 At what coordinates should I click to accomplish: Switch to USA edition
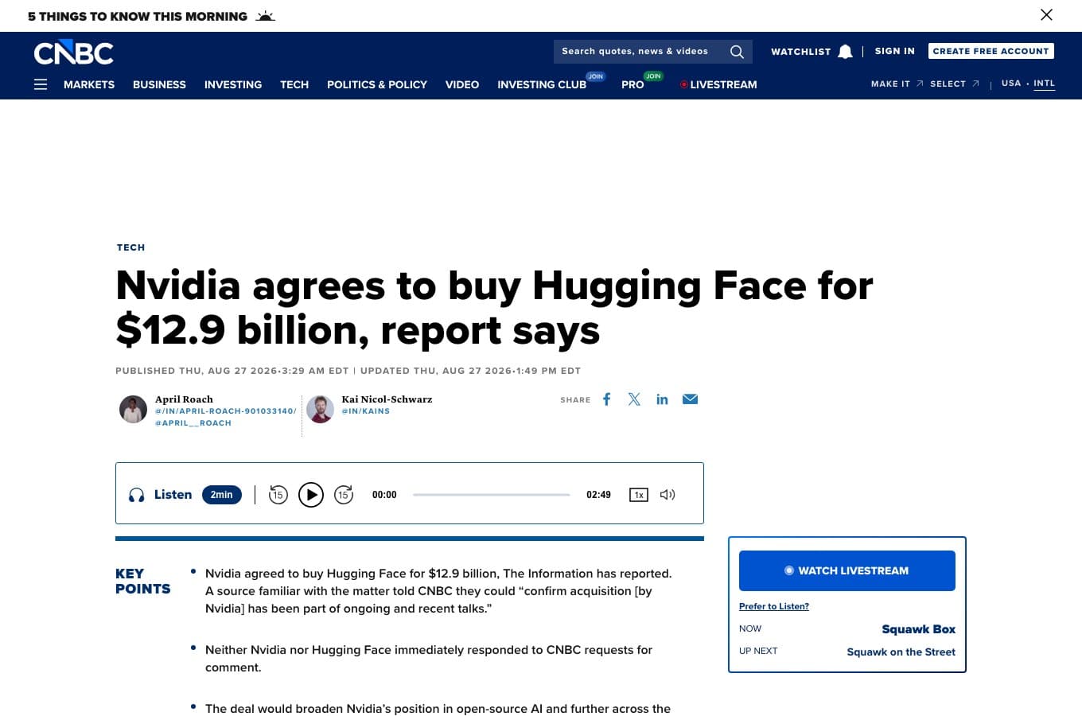(x=1011, y=83)
